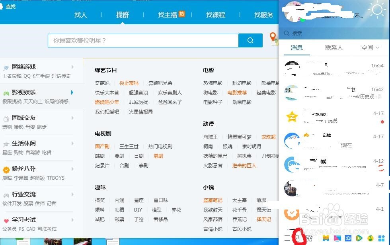The width and height of the screenshot is (390, 245).
Task: Open the 海贼王 link
Action: pyautogui.click(x=211, y=137)
